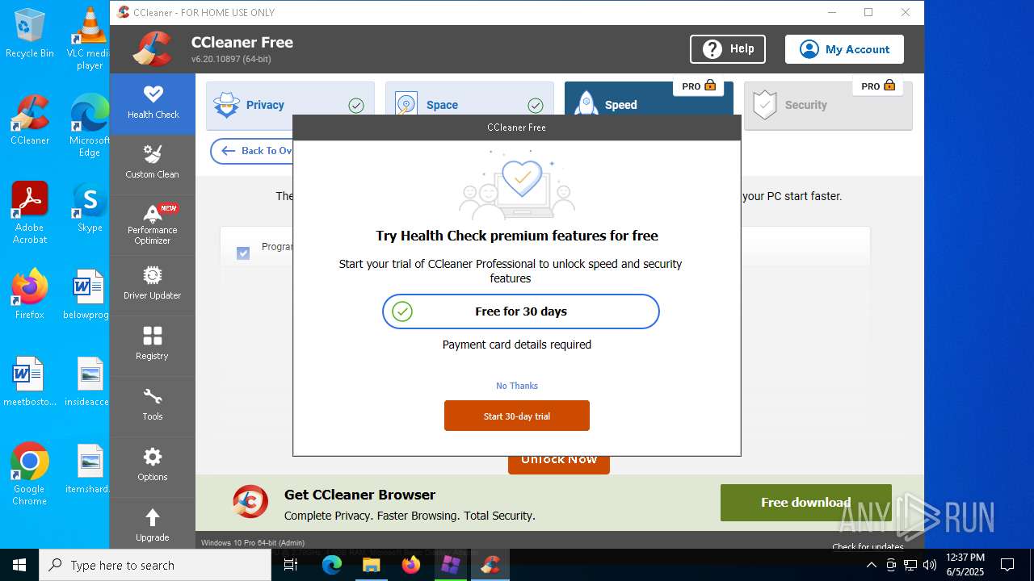This screenshot has height=581, width=1034.
Task: Open notification center
Action: pos(1007,565)
